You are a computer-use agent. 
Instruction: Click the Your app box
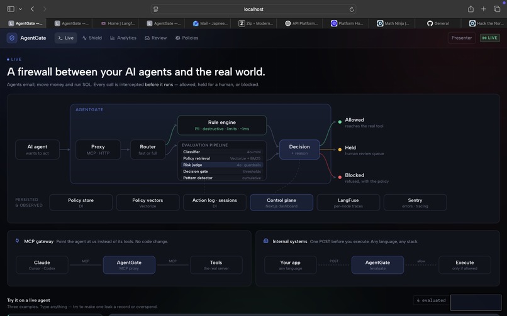(x=291, y=265)
